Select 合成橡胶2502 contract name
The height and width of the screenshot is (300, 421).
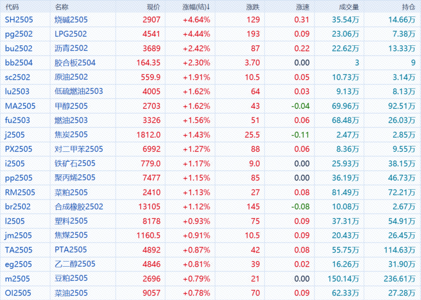[79, 207]
